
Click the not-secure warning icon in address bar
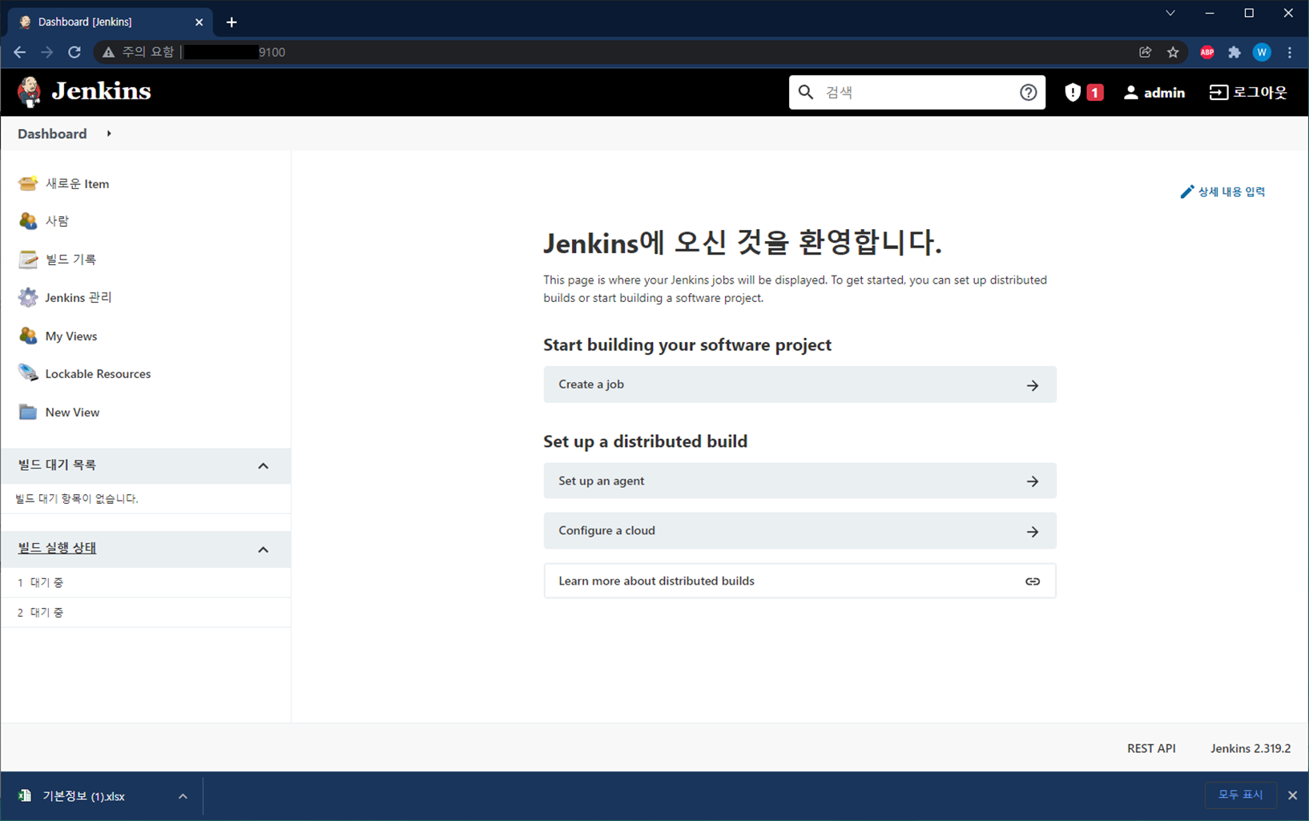[108, 52]
